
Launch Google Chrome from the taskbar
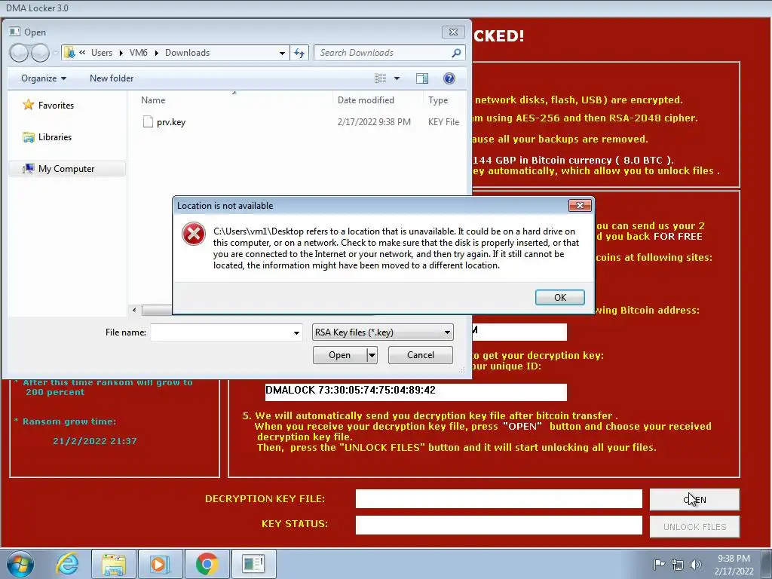(207, 564)
